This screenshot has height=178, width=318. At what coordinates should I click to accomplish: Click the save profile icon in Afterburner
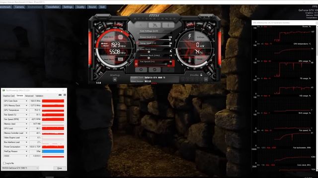click(x=206, y=80)
